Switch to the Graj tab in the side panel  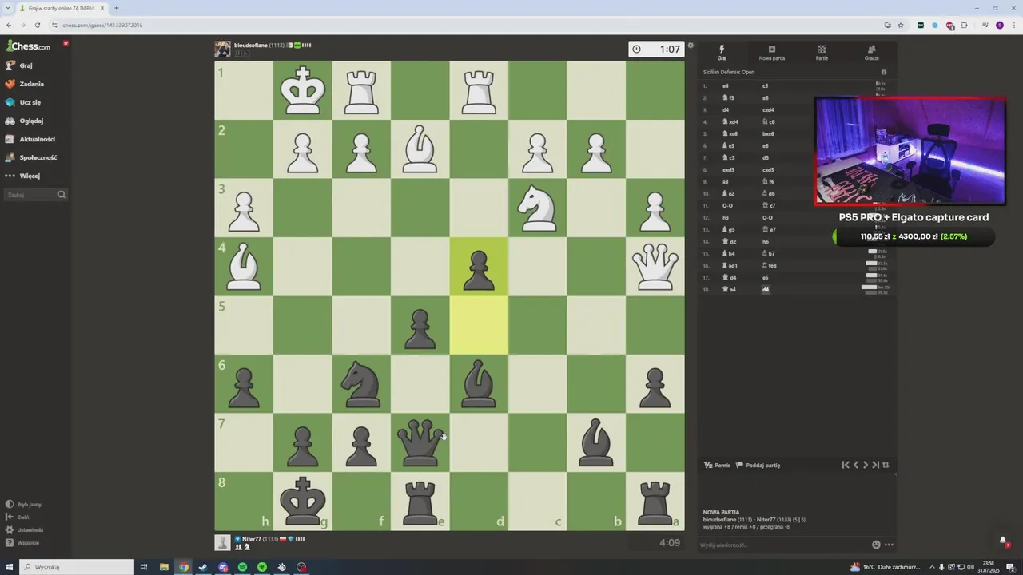722,53
